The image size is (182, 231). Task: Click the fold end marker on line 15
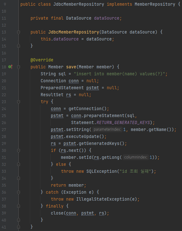pyautogui.click(x=18, y=46)
